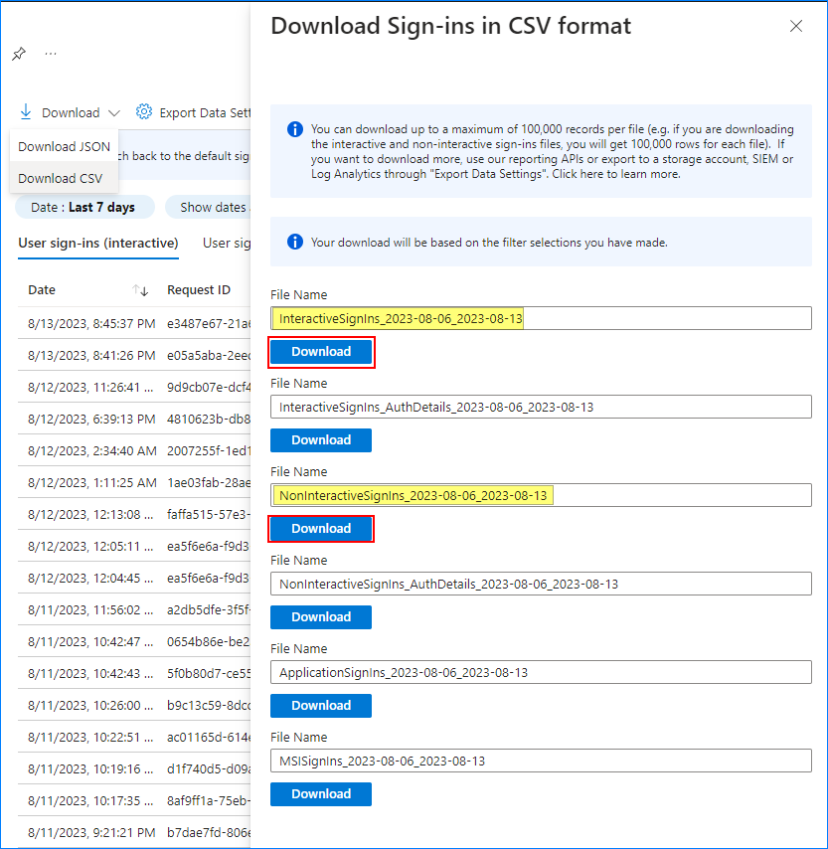The image size is (828, 849).
Task: Click the Request ID column header
Action: [x=199, y=289]
